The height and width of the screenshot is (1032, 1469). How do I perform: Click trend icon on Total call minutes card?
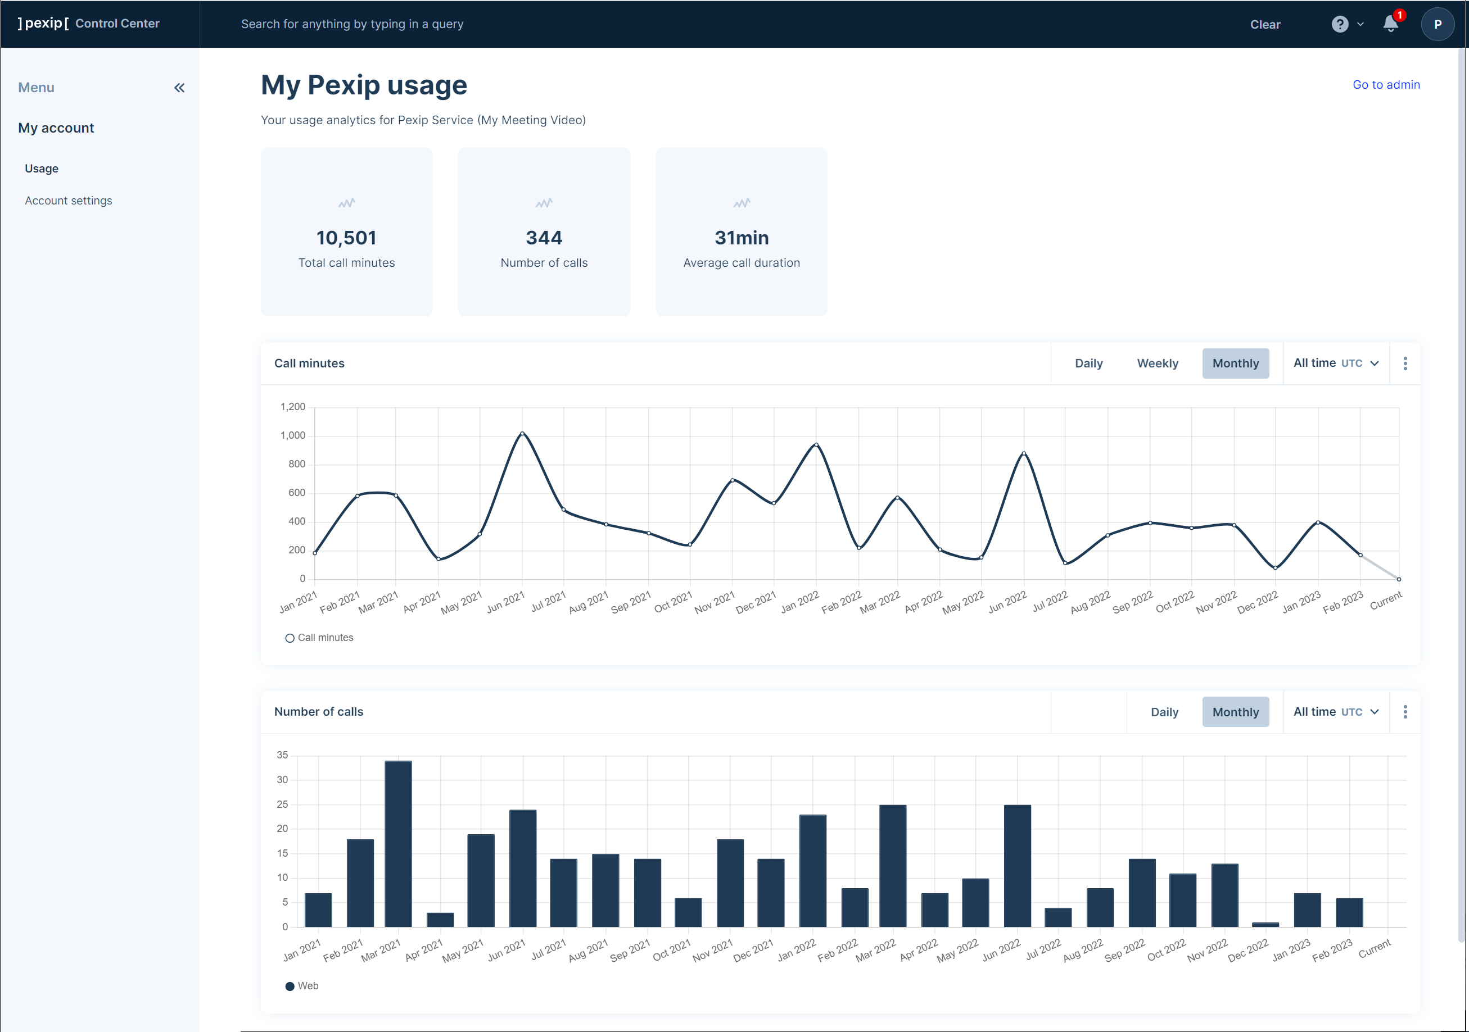(x=346, y=203)
